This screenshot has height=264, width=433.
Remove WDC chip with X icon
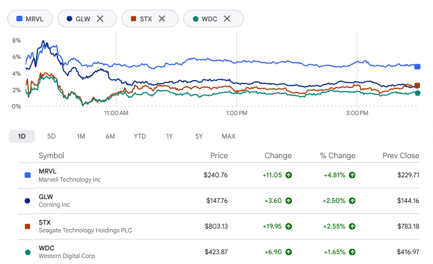(227, 19)
